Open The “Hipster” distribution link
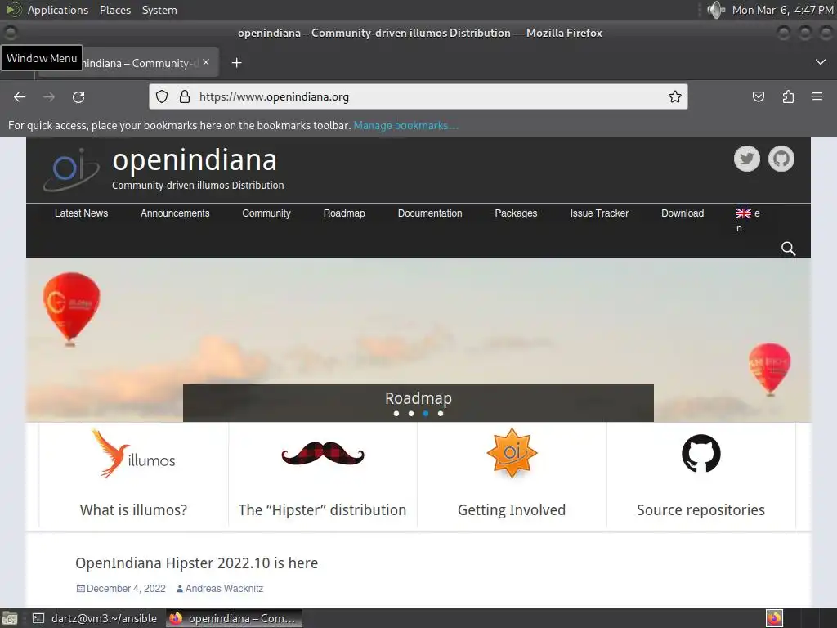Image resolution: width=837 pixels, height=628 pixels. pos(322,510)
